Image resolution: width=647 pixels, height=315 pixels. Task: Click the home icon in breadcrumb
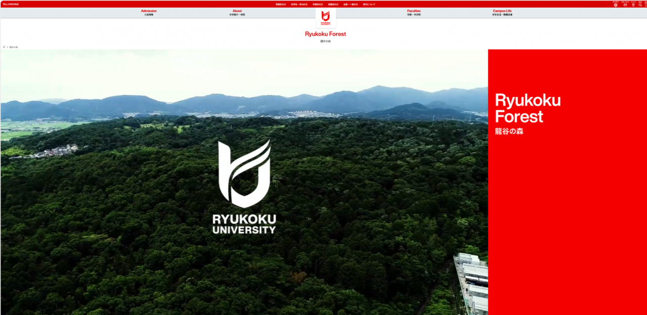coord(4,47)
